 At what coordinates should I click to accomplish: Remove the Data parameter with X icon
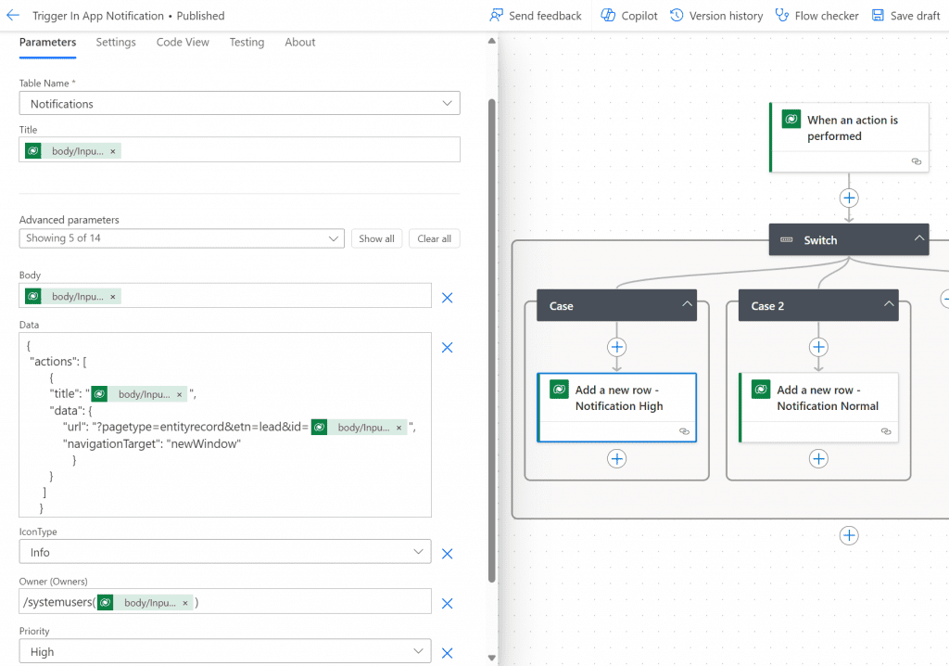point(447,347)
